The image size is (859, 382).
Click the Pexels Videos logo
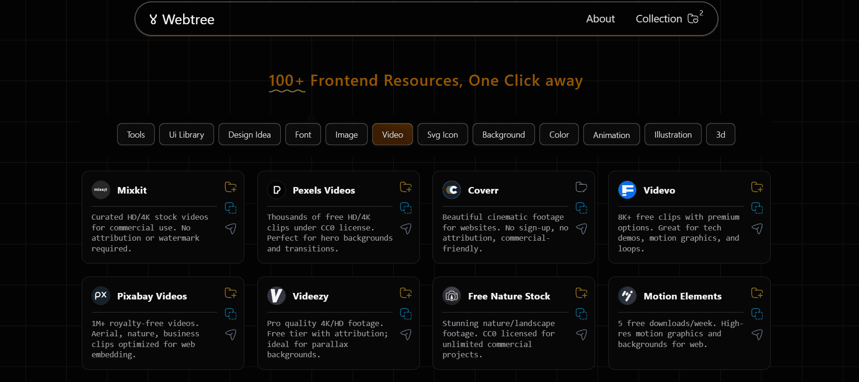[x=277, y=190]
